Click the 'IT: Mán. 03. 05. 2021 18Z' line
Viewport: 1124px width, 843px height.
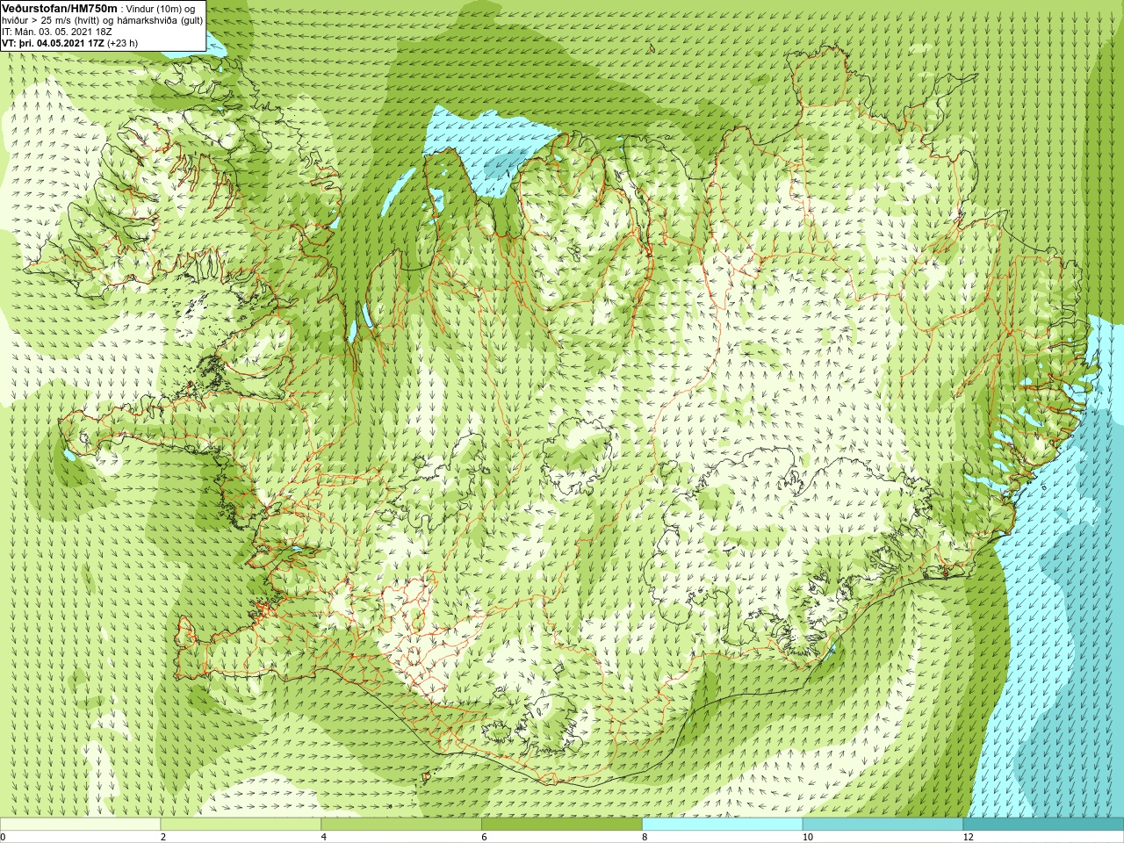(57, 32)
